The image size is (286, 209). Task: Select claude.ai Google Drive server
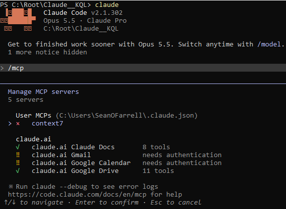point(75,171)
